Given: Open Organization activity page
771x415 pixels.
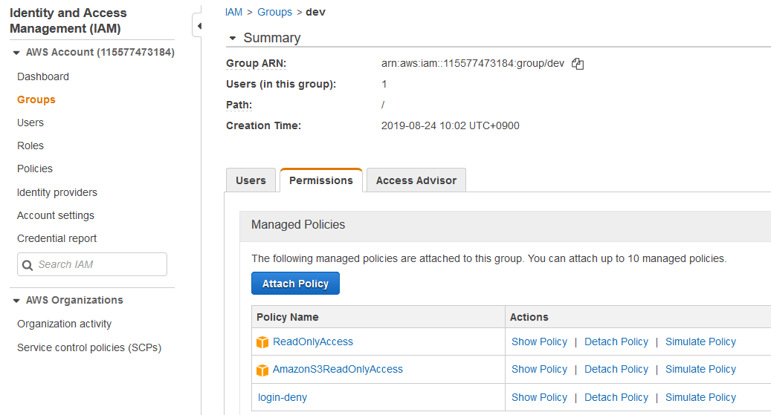Looking at the screenshot, I should point(65,324).
